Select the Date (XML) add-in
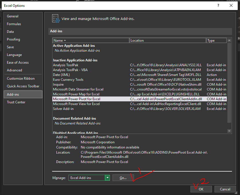This screenshot has height=195, width=240. pyautogui.click(x=139, y=75)
